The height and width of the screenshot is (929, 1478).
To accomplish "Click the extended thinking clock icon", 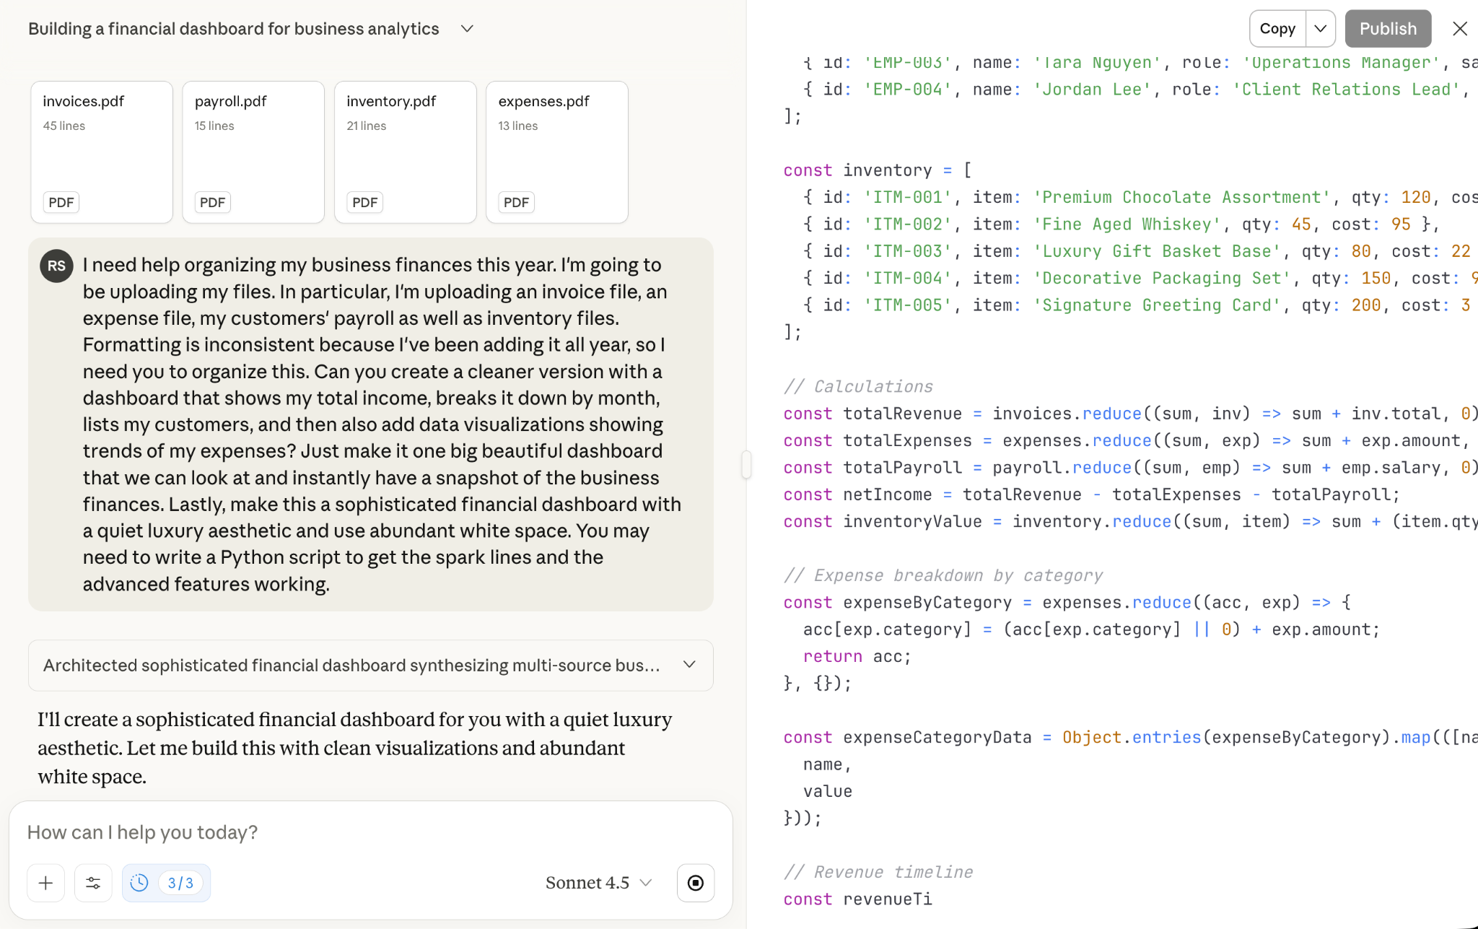I will 139,883.
